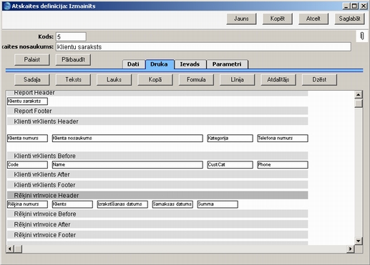Image resolution: width=370 pixels, height=265 pixels.
Task: Select the 'Izrakstīšanas datums' field box
Action: (x=122, y=204)
